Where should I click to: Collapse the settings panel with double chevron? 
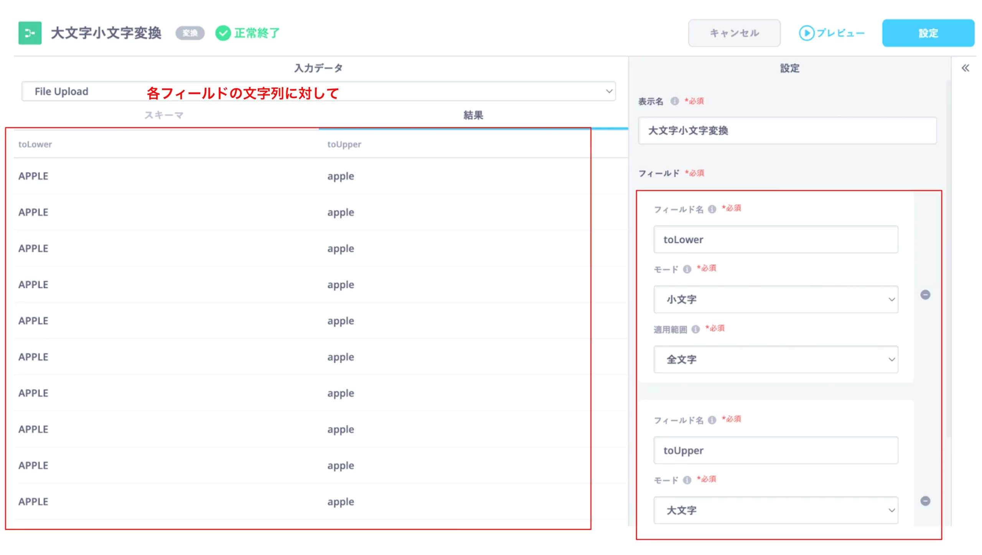[965, 68]
